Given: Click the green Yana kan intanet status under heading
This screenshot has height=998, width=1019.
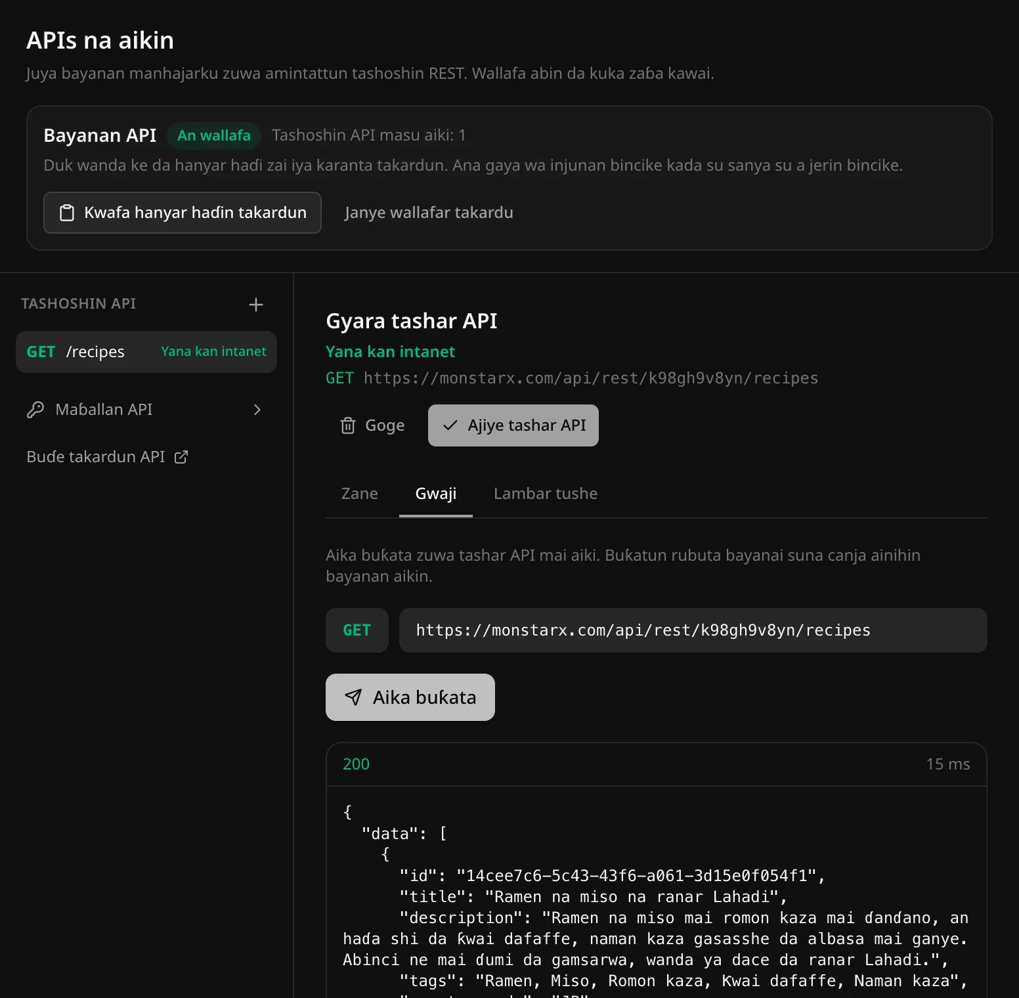Looking at the screenshot, I should (x=391, y=352).
